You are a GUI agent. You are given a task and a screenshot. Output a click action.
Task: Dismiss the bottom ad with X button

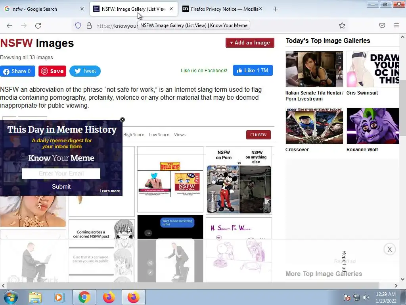pyautogui.click(x=390, y=249)
